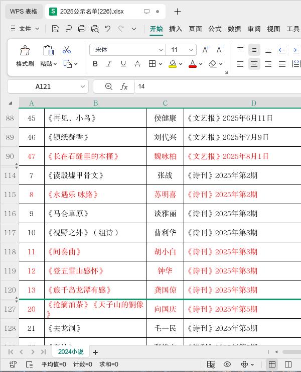Toggle horizontal center alignment

254,64
